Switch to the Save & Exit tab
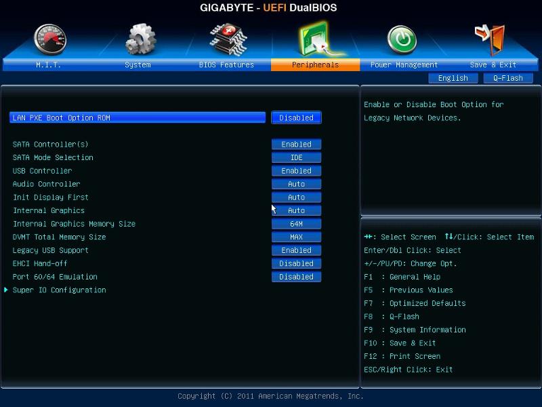The height and width of the screenshot is (407, 542). [x=493, y=64]
